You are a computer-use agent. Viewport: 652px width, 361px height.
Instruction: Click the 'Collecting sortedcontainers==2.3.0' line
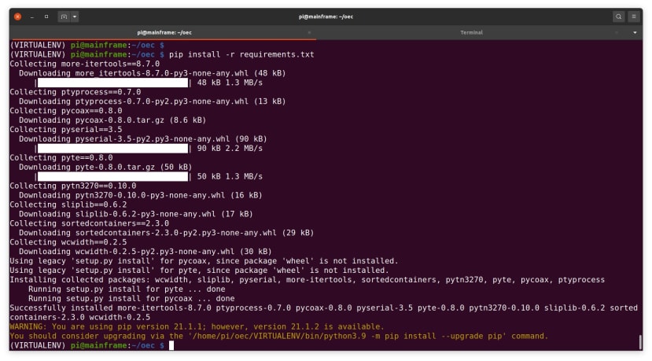coord(90,223)
